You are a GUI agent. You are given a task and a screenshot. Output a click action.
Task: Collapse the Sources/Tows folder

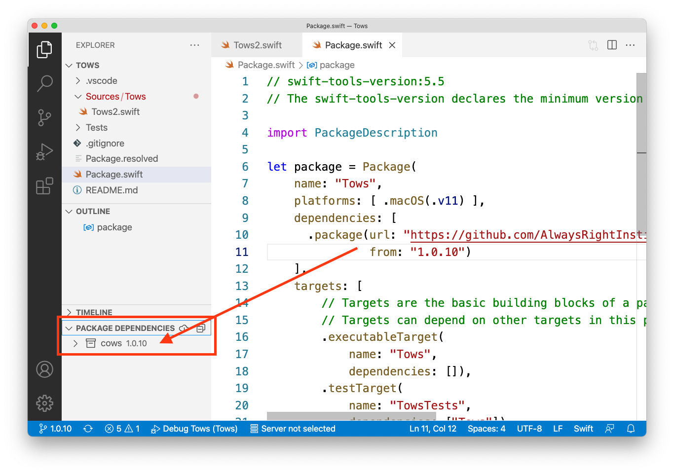click(78, 97)
